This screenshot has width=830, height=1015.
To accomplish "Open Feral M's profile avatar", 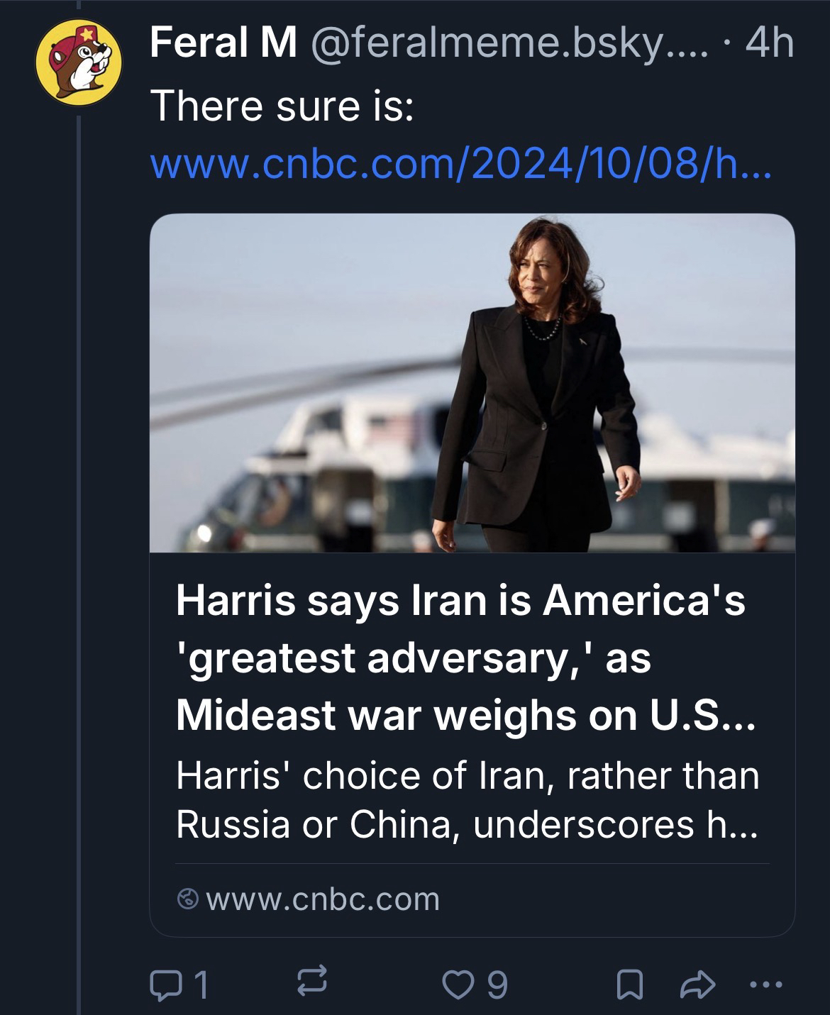I will (79, 65).
